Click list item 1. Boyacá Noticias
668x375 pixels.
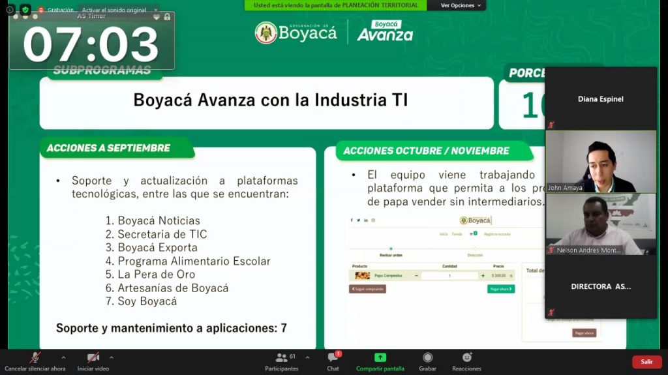click(153, 220)
